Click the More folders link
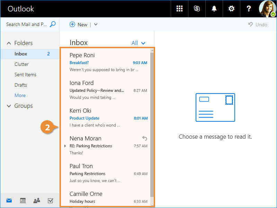 point(20,95)
